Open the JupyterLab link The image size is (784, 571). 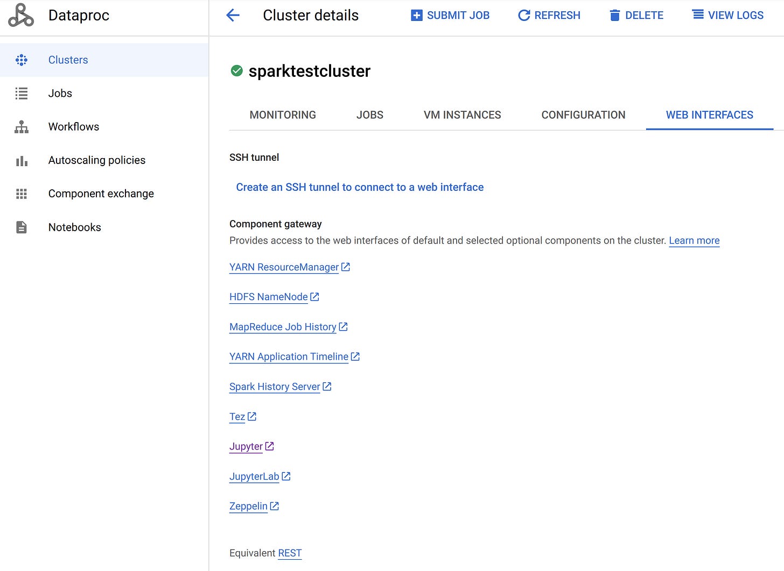pos(254,476)
